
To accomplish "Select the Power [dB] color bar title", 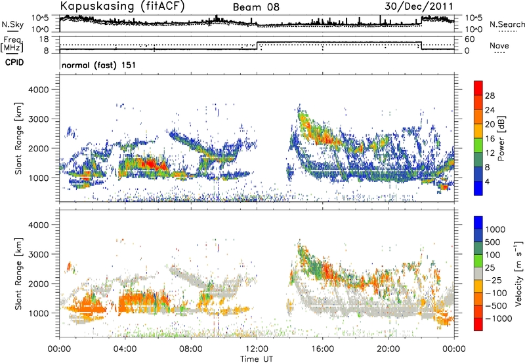I will coord(501,138).
